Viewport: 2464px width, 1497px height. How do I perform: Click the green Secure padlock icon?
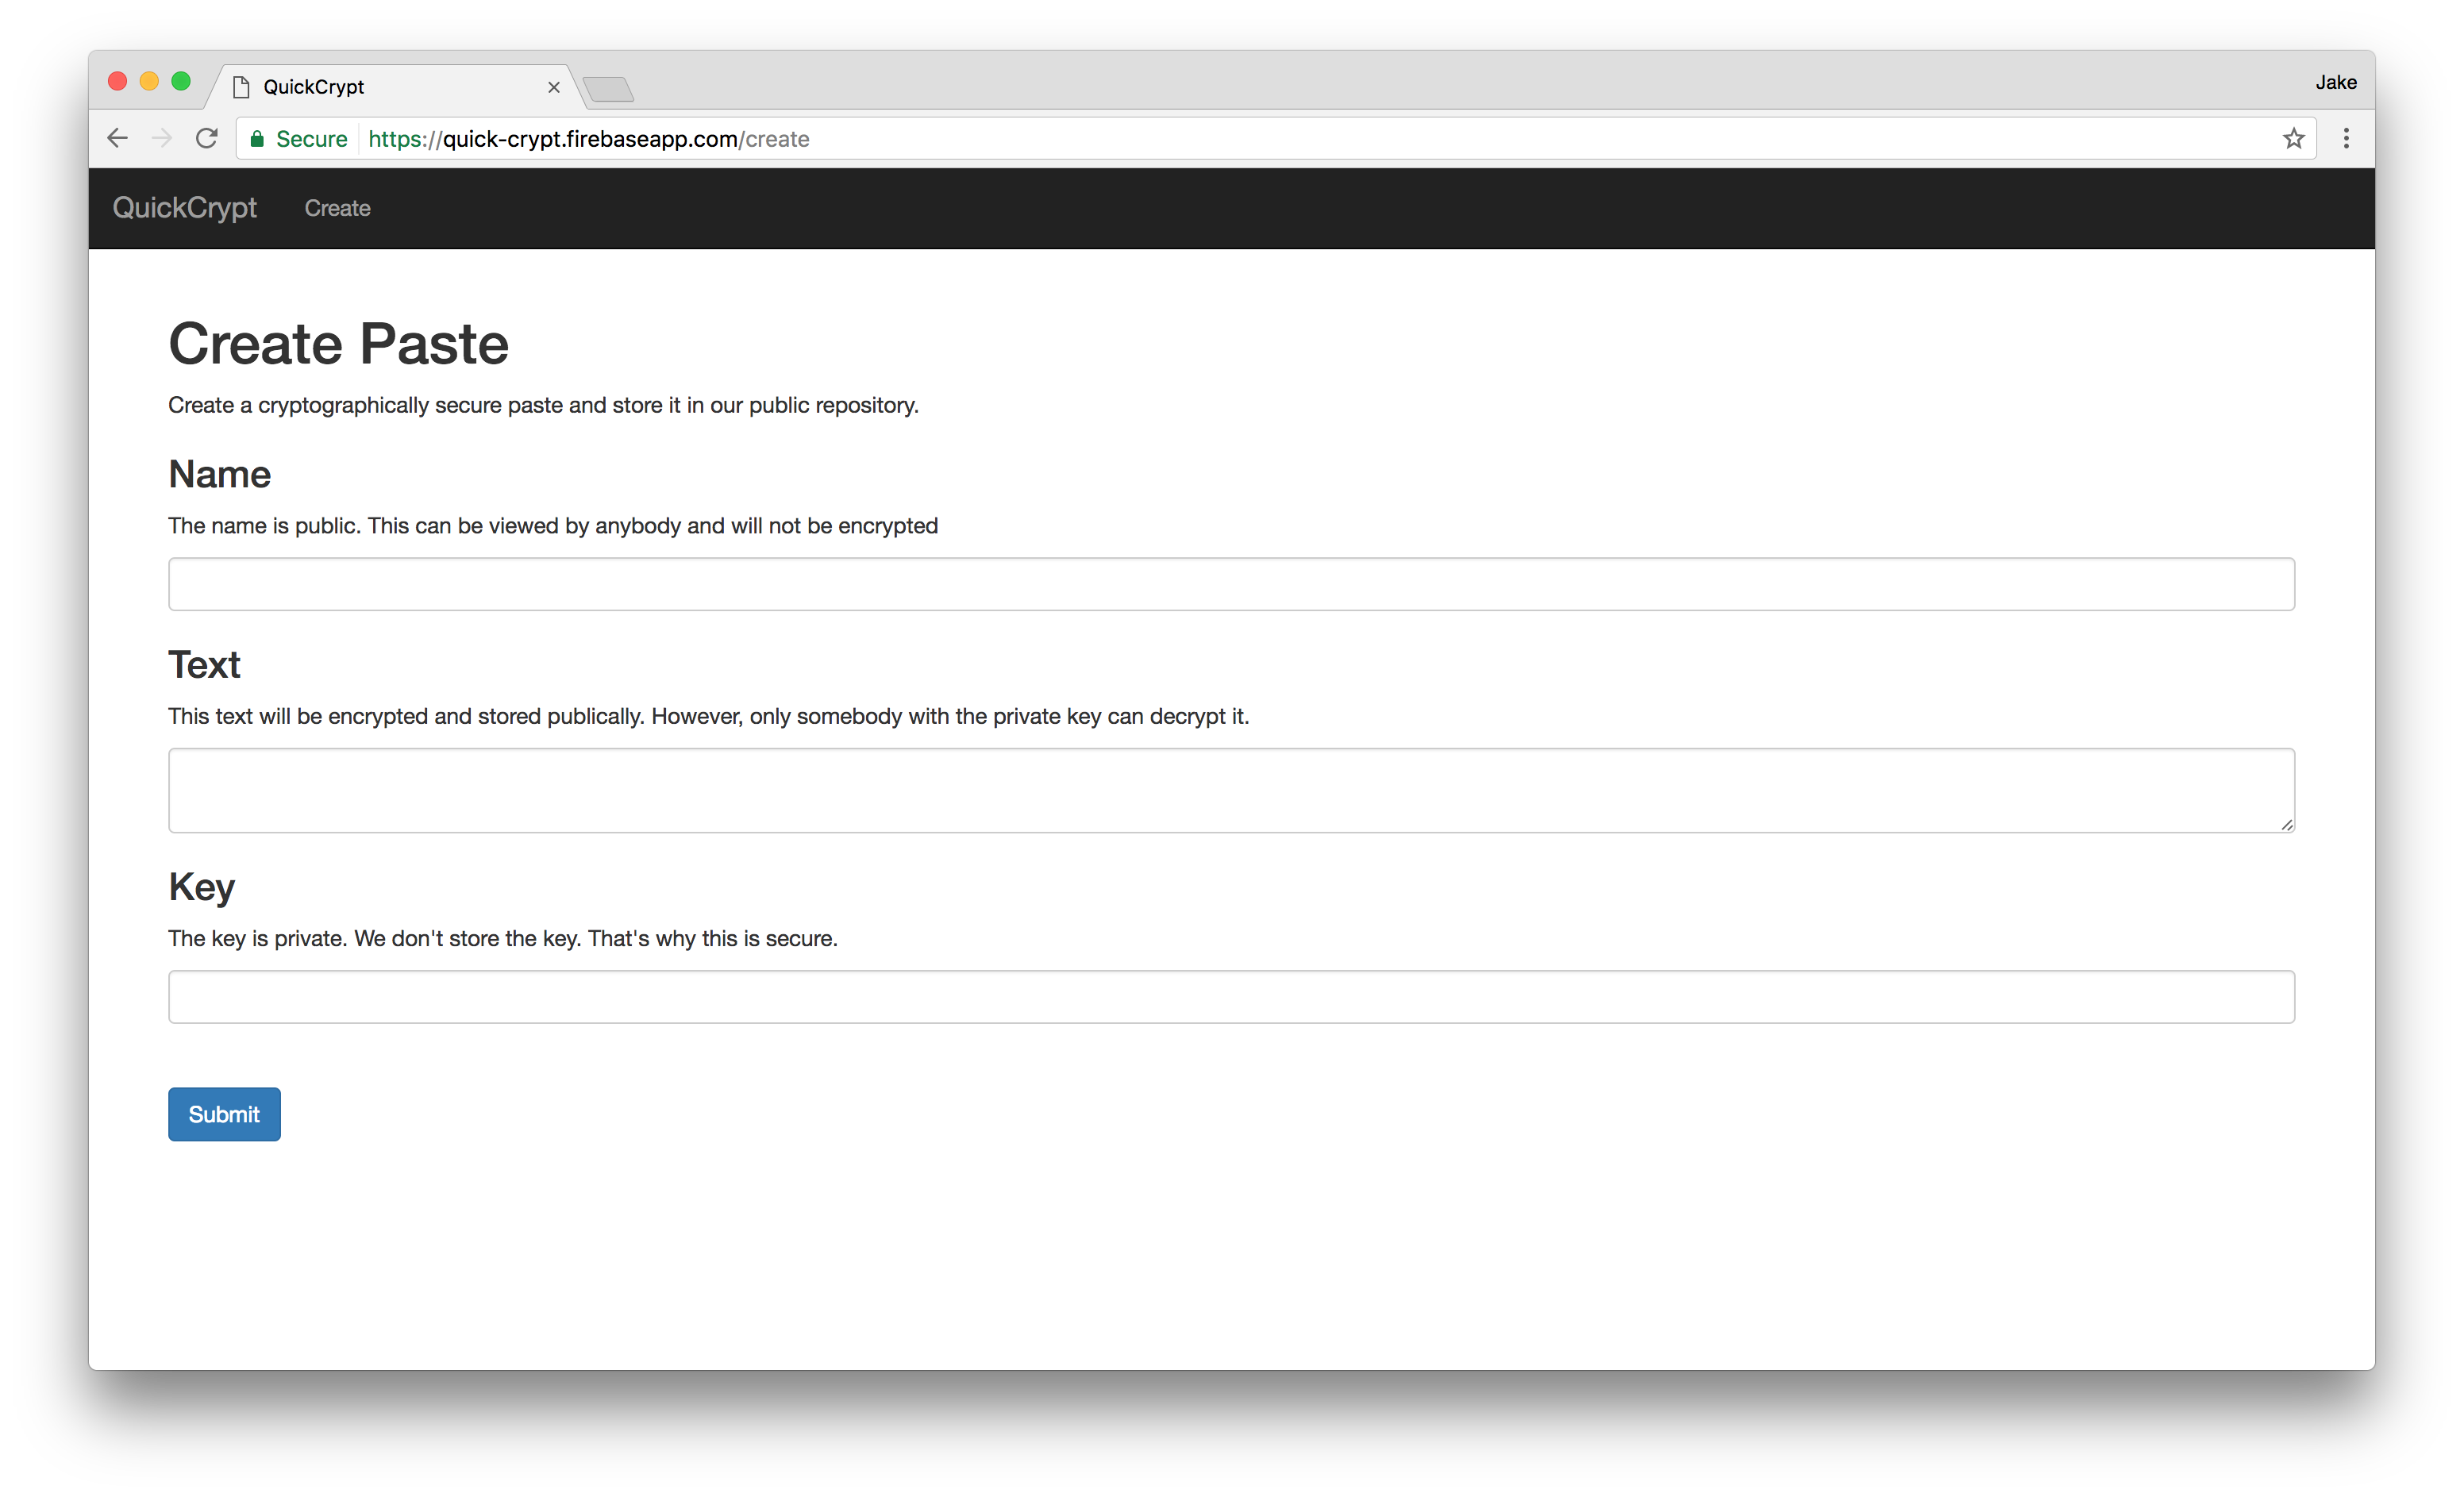pyautogui.click(x=257, y=139)
